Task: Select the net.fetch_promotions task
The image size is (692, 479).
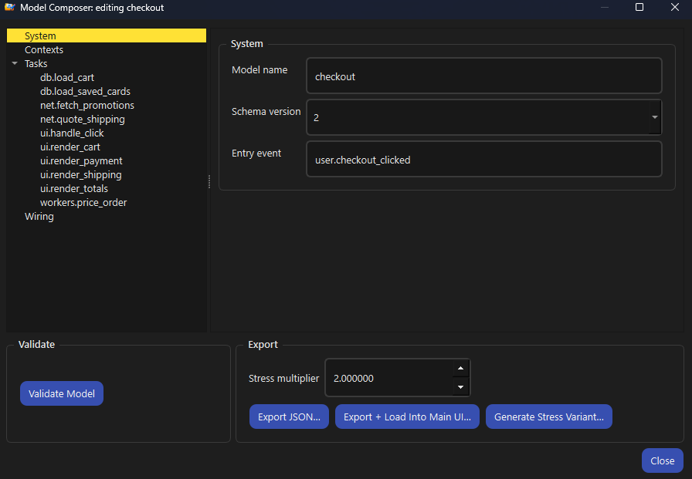Action: [87, 106]
